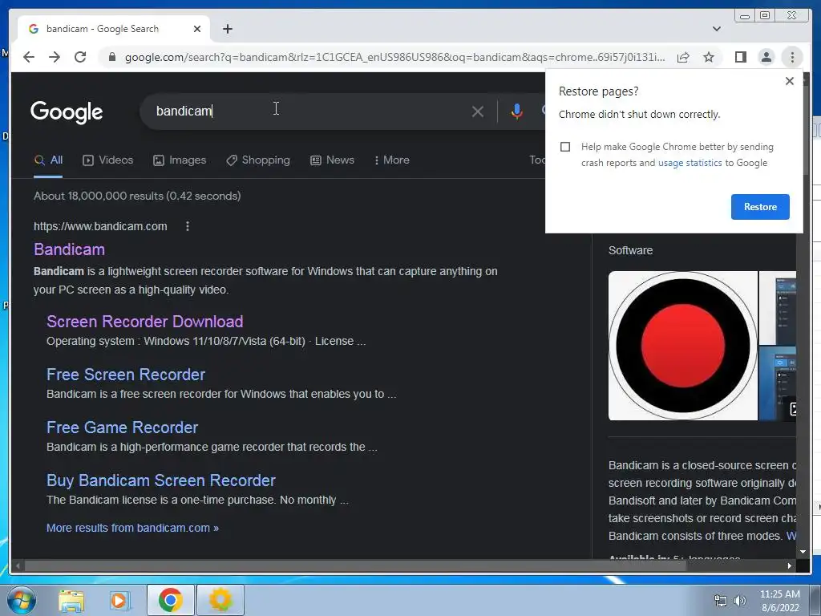Click the Google logo
This screenshot has width=821, height=616.
(x=67, y=112)
